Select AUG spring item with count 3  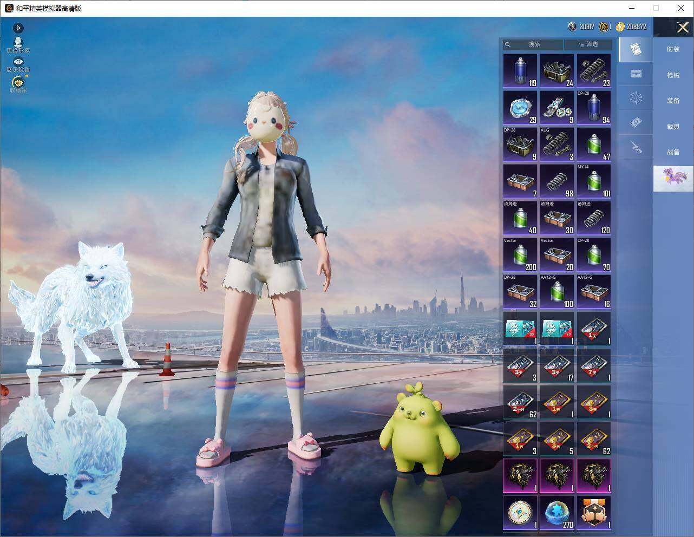pyautogui.click(x=557, y=144)
